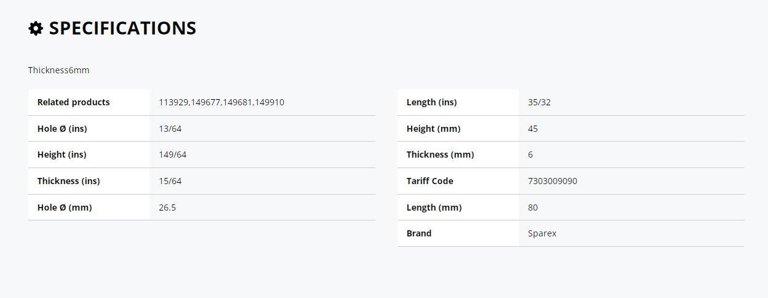Select the Tariff Code label
This screenshot has height=298, width=768.
(430, 181)
